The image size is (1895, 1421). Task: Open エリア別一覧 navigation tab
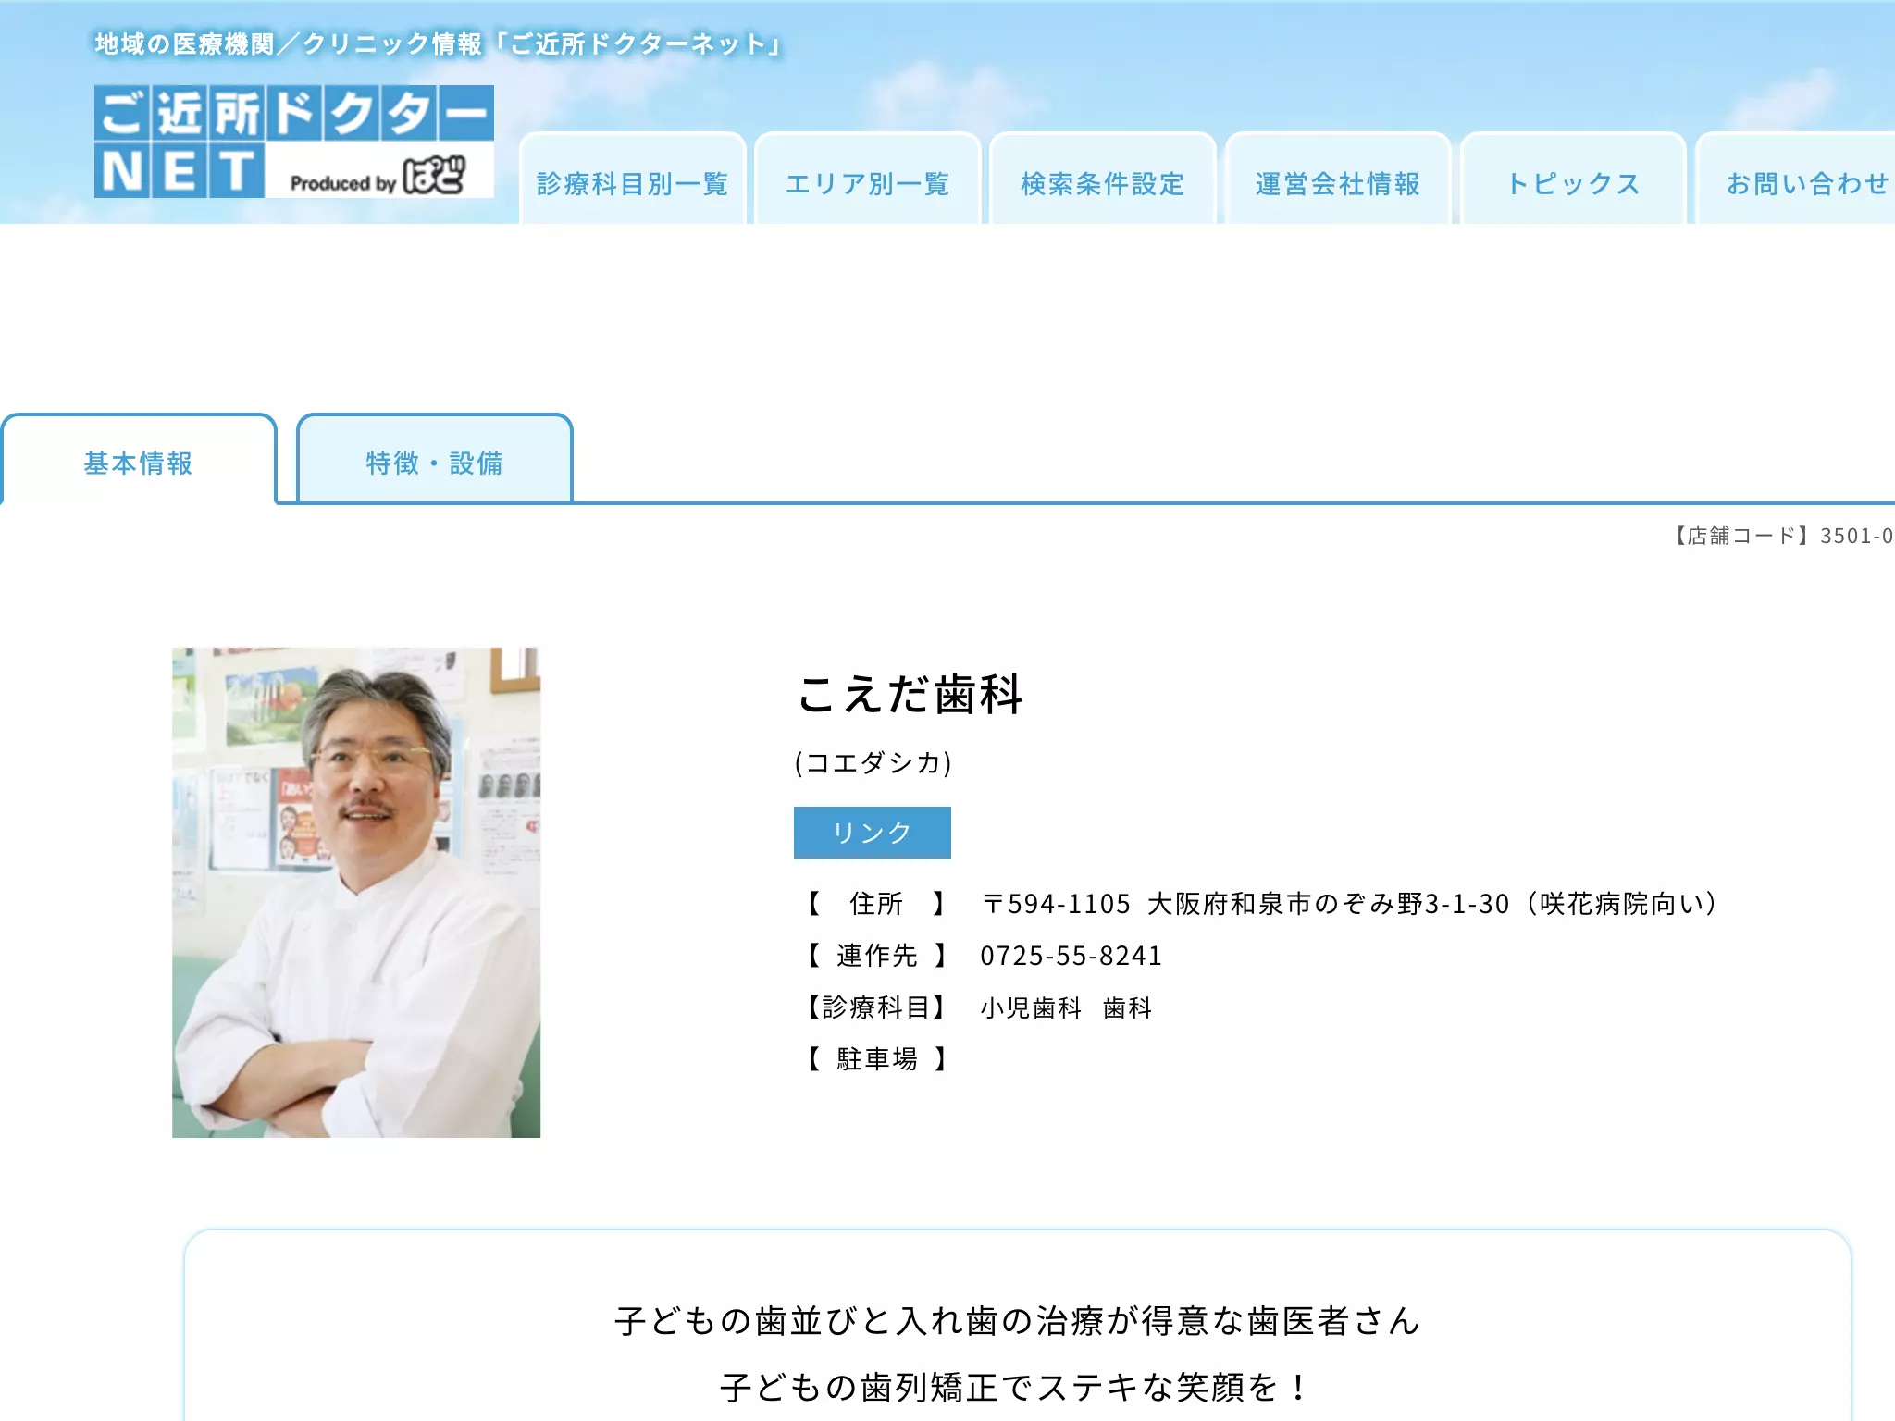(x=868, y=179)
